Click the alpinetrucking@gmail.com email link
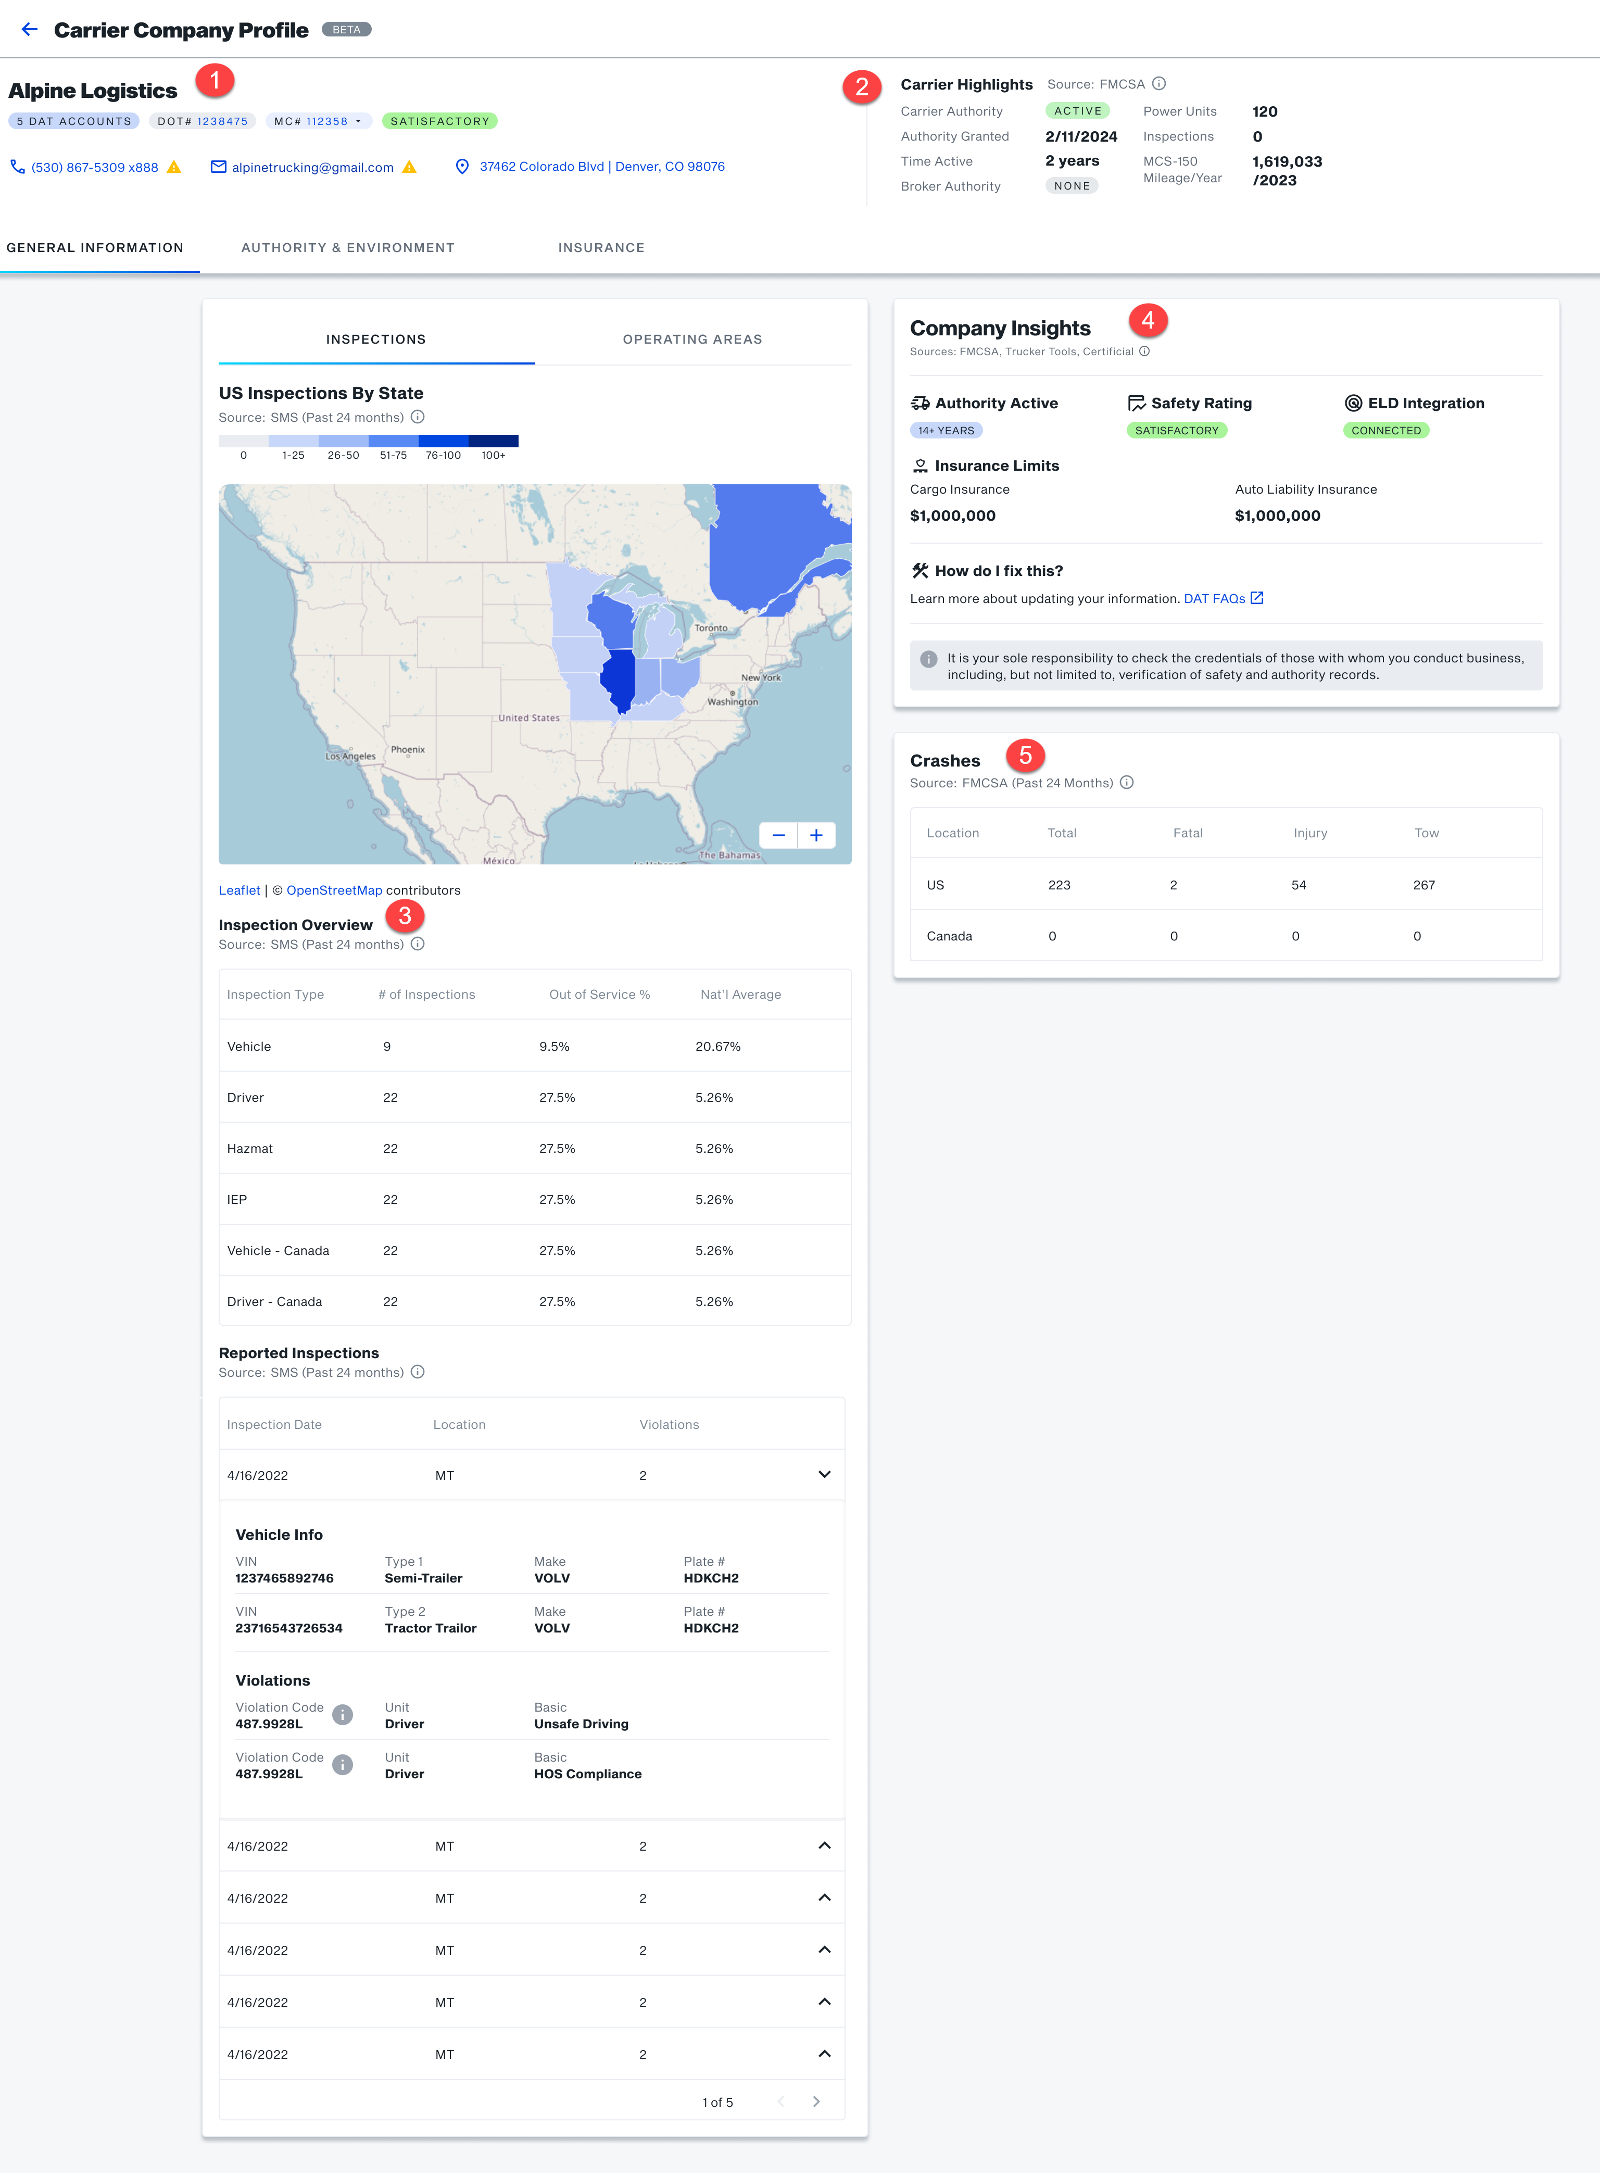 click(x=312, y=168)
